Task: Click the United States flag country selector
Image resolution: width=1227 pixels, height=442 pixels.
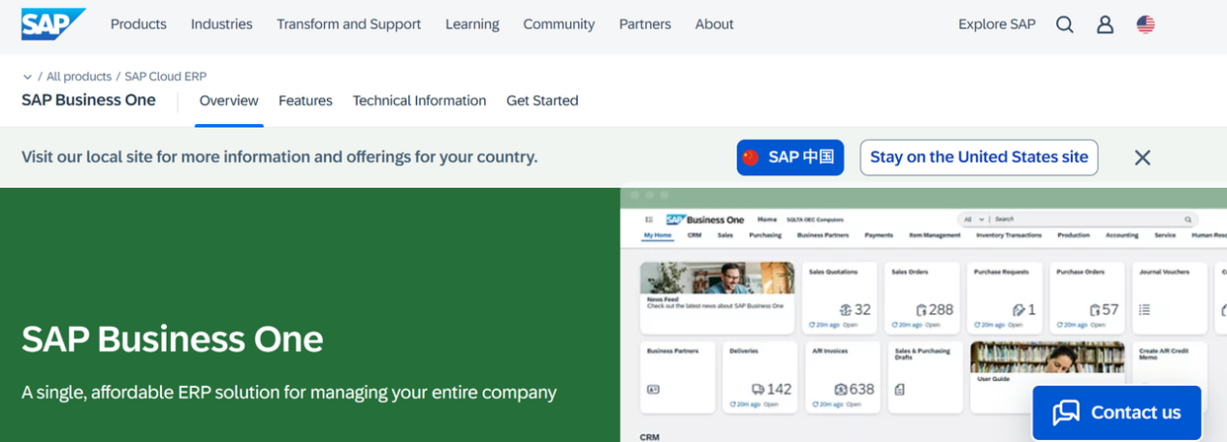Action: 1146,24
